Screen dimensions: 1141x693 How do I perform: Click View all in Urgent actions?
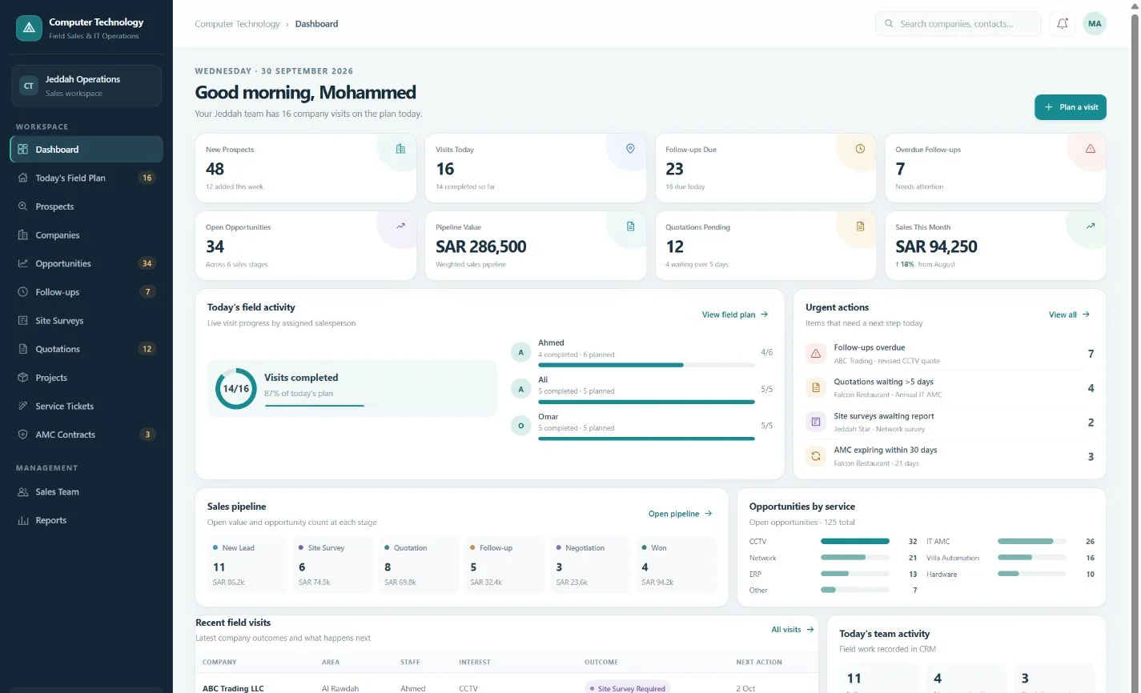tap(1069, 314)
